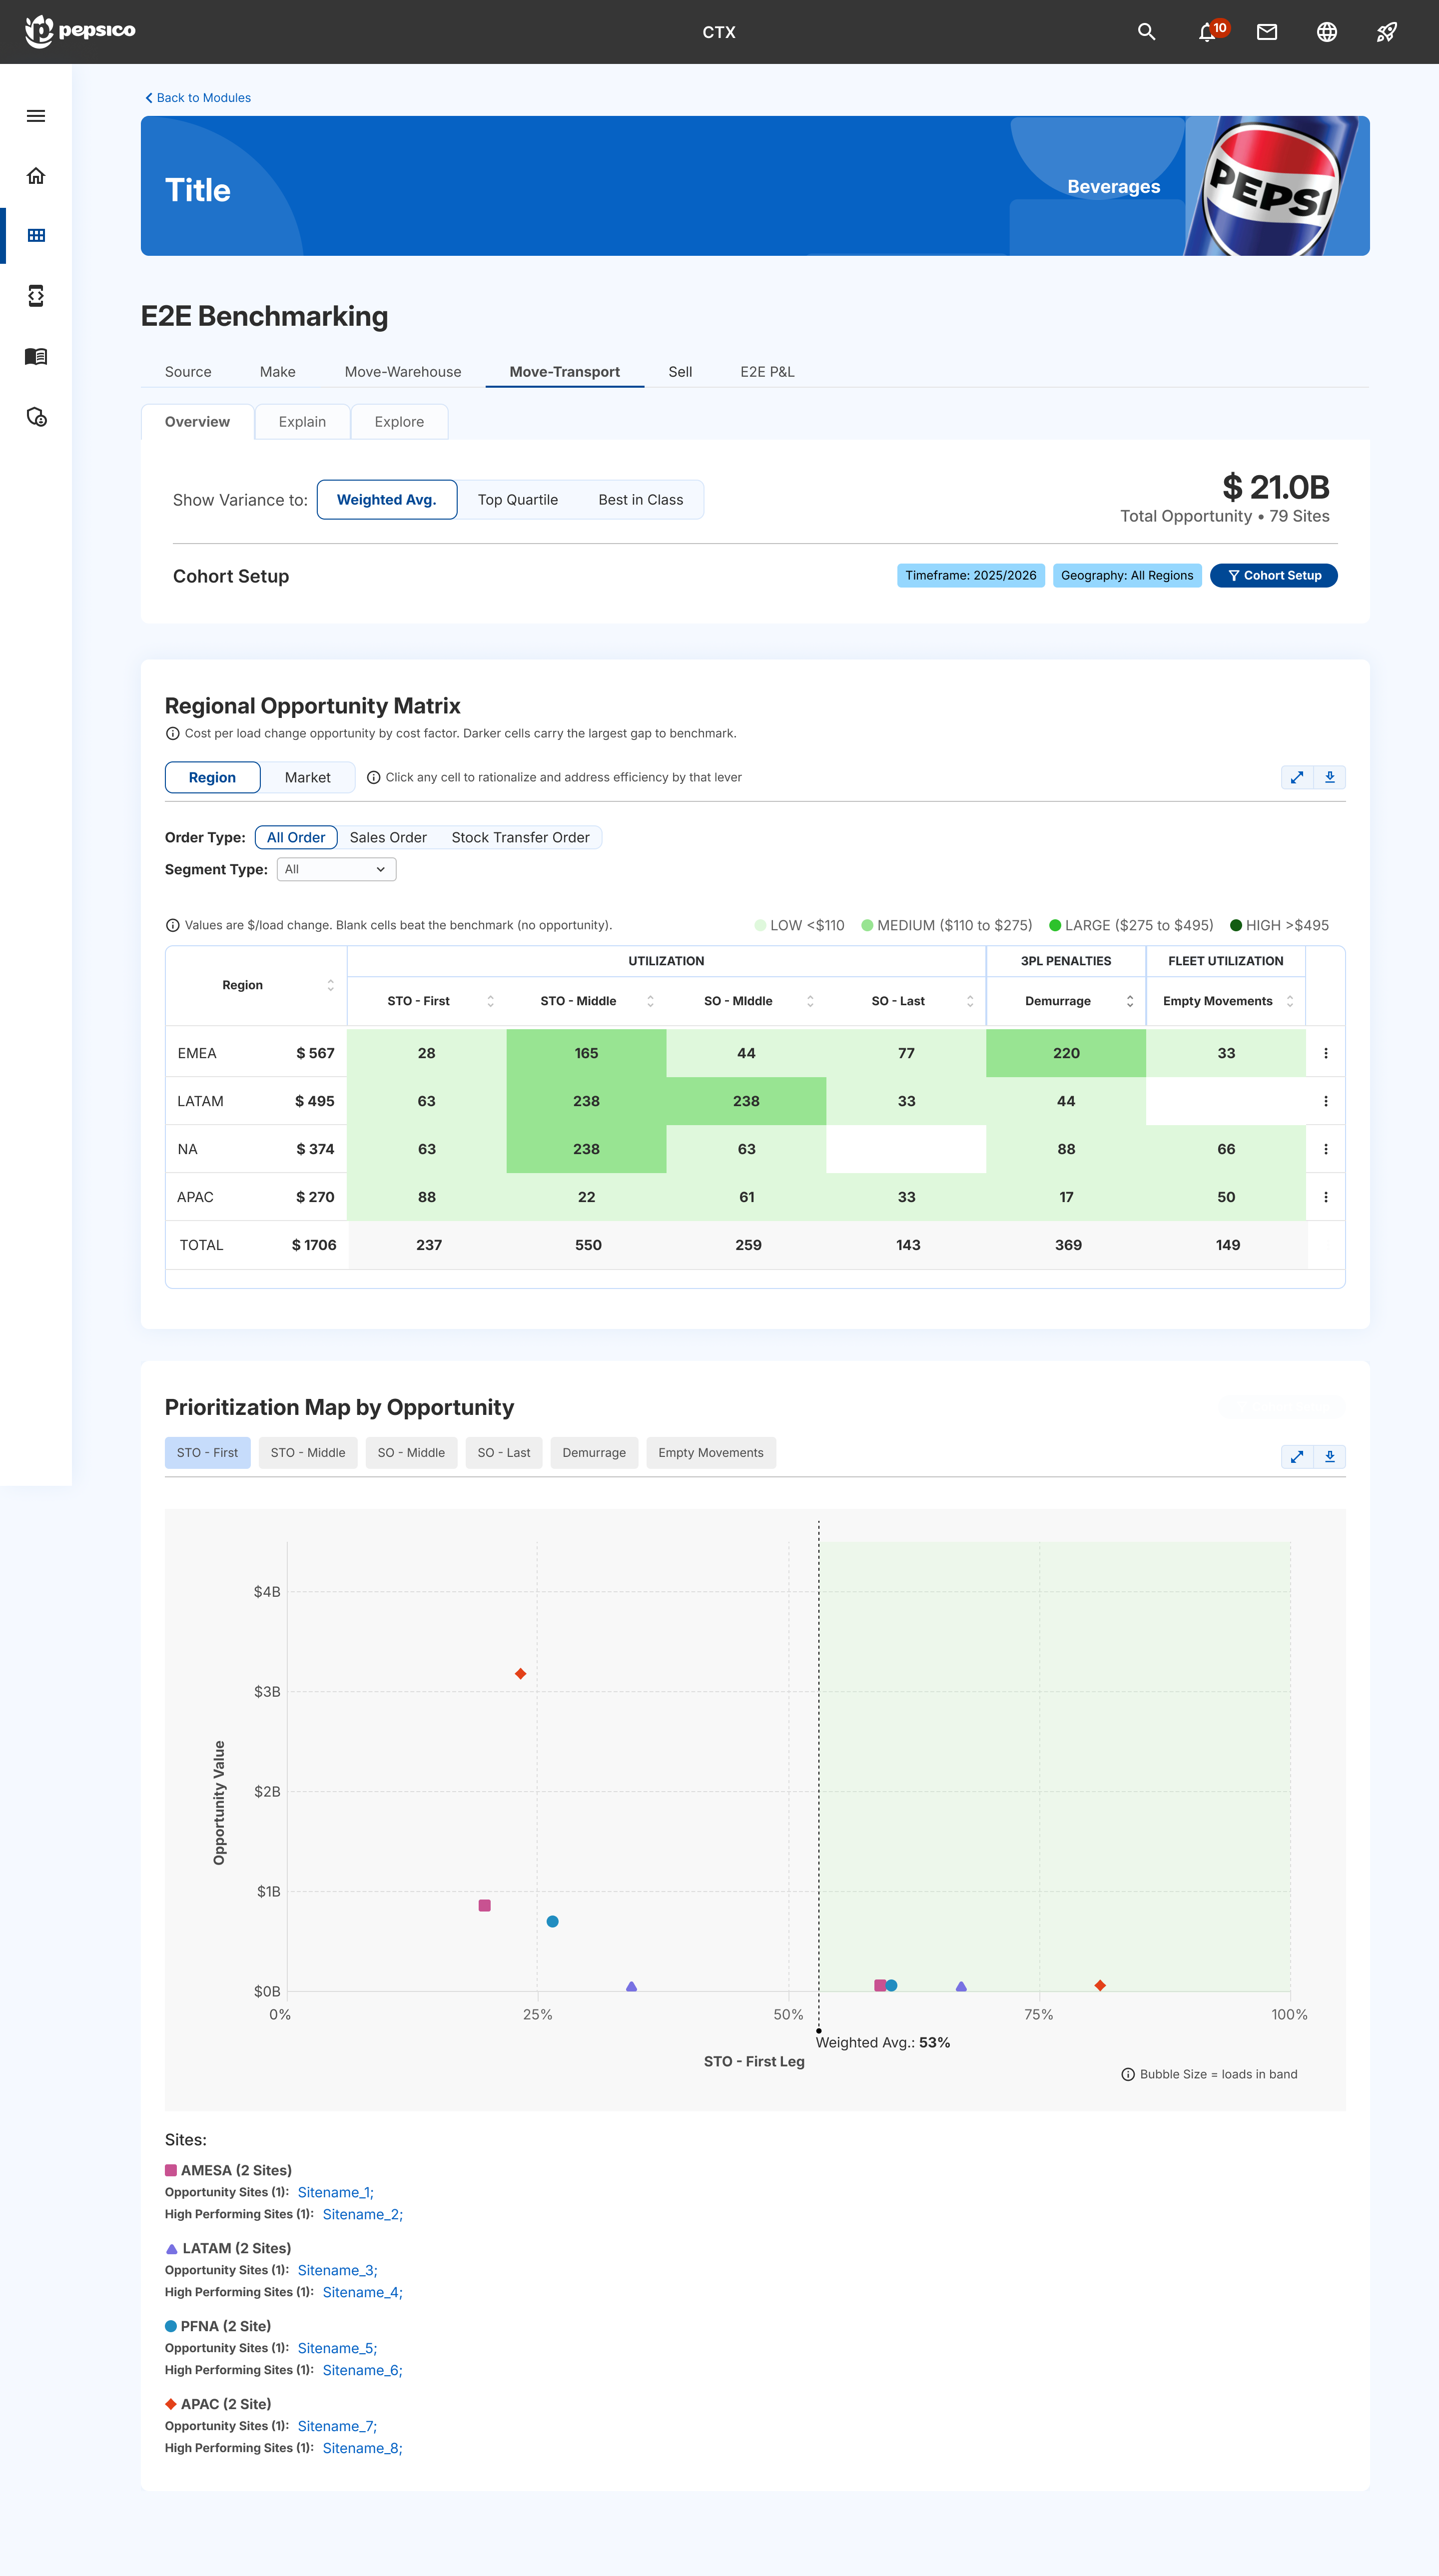The height and width of the screenshot is (2576, 1439).
Task: Open the Move-Warehouse tab
Action: [403, 371]
